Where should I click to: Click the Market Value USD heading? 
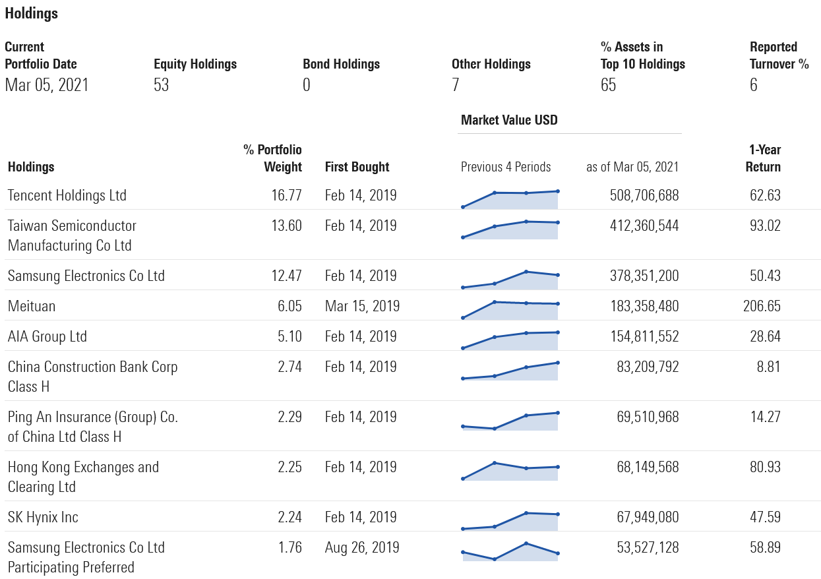(509, 120)
